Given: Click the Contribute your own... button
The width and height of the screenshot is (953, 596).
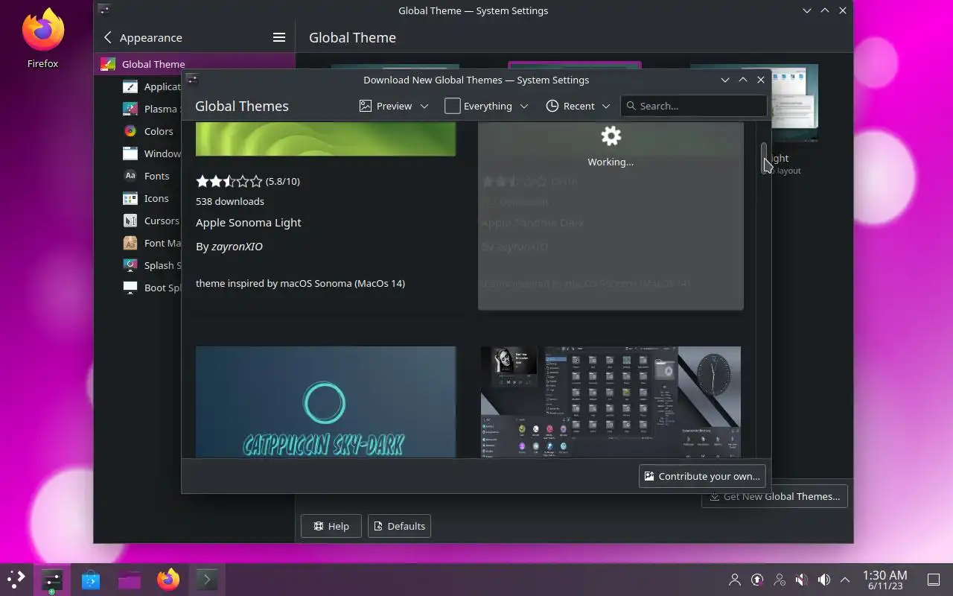Looking at the screenshot, I should 702,476.
